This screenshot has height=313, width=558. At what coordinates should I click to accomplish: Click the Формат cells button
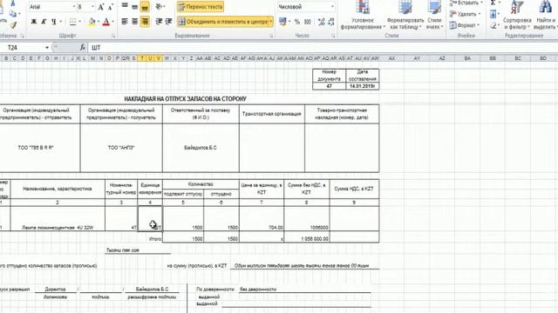[x=465, y=25]
